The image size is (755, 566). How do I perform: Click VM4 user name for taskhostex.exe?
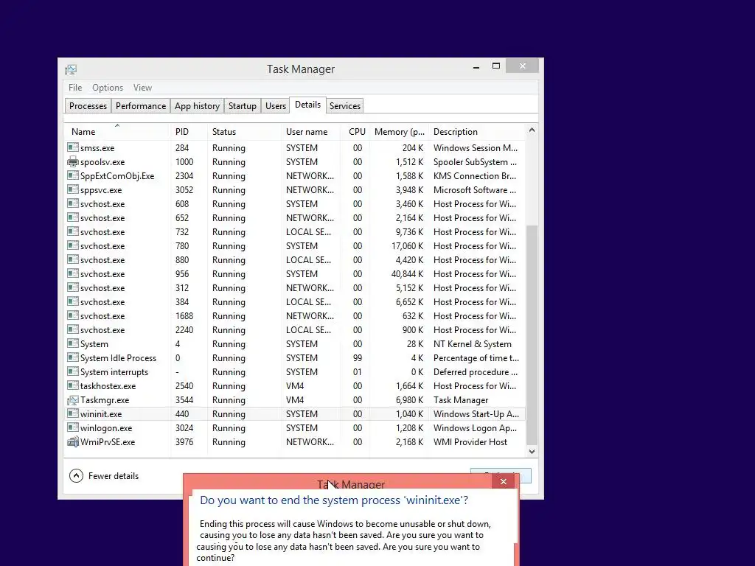point(295,386)
